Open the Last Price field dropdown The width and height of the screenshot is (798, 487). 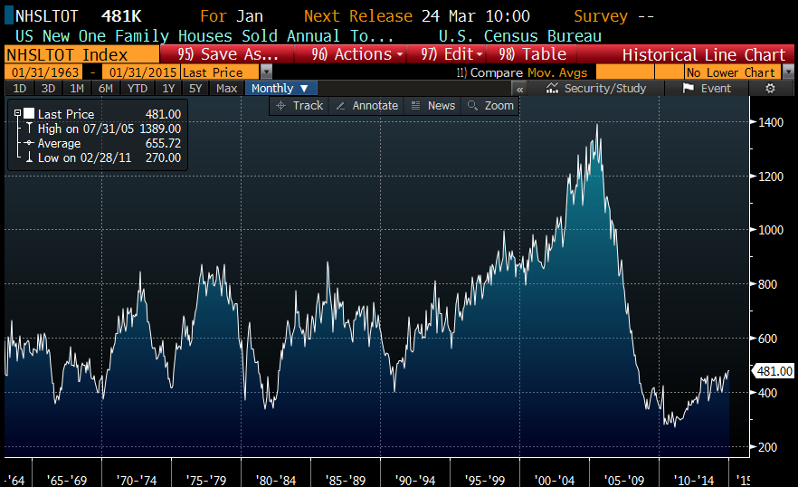coord(224,72)
